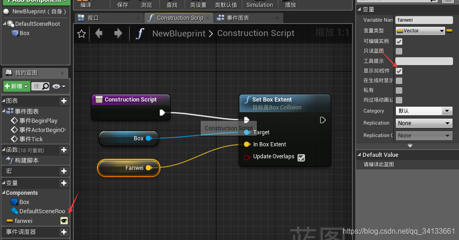The image size is (459, 240).
Task: Click the NewBlueprint self sphere icon
Action: [6, 12]
